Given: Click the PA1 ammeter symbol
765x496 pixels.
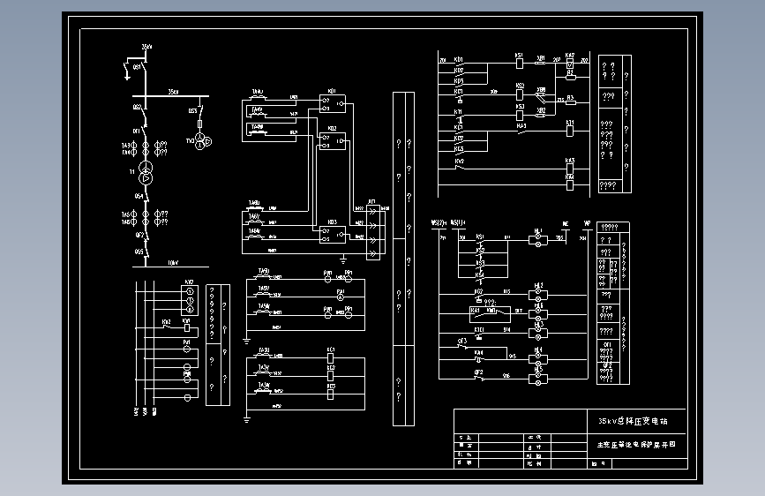Looking at the screenshot, I should point(341,297).
